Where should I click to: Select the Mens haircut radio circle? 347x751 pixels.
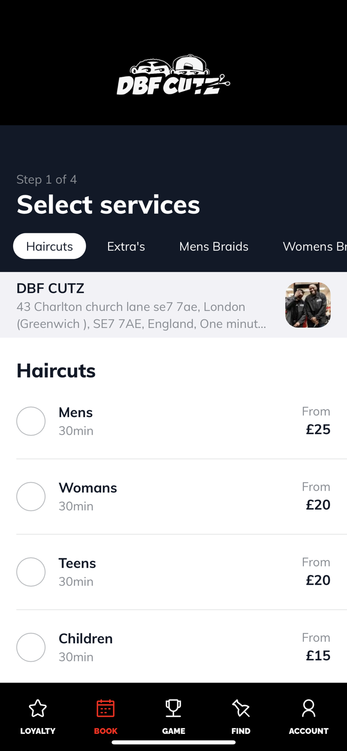tap(31, 421)
